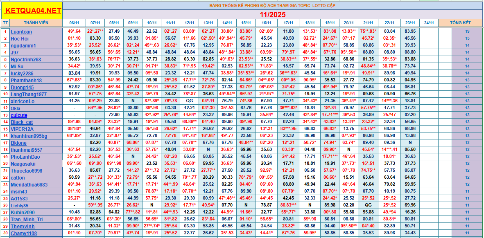Screen dimensions: 484x238
Task: Click the TỔNG KẾT column header
Action: [460, 23]
